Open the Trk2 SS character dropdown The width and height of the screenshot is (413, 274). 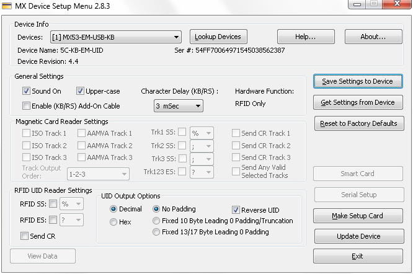tap(202, 146)
